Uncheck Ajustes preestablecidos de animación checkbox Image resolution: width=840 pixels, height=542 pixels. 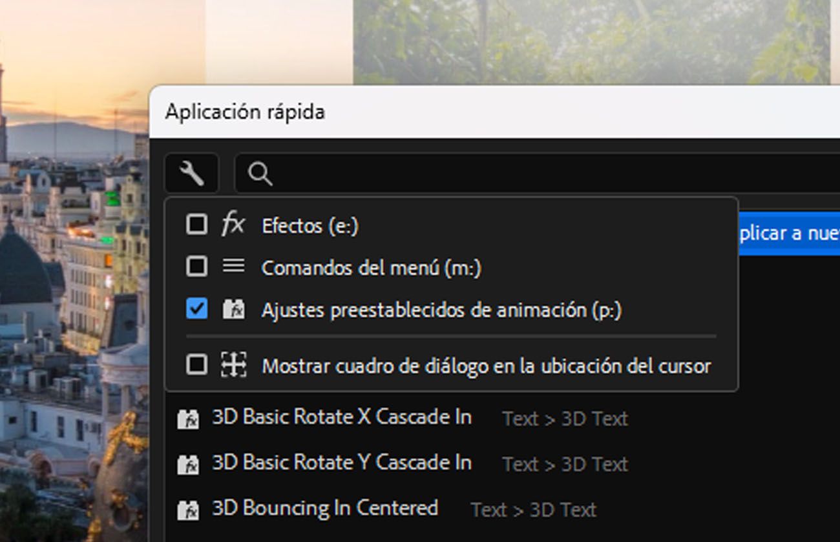(196, 310)
